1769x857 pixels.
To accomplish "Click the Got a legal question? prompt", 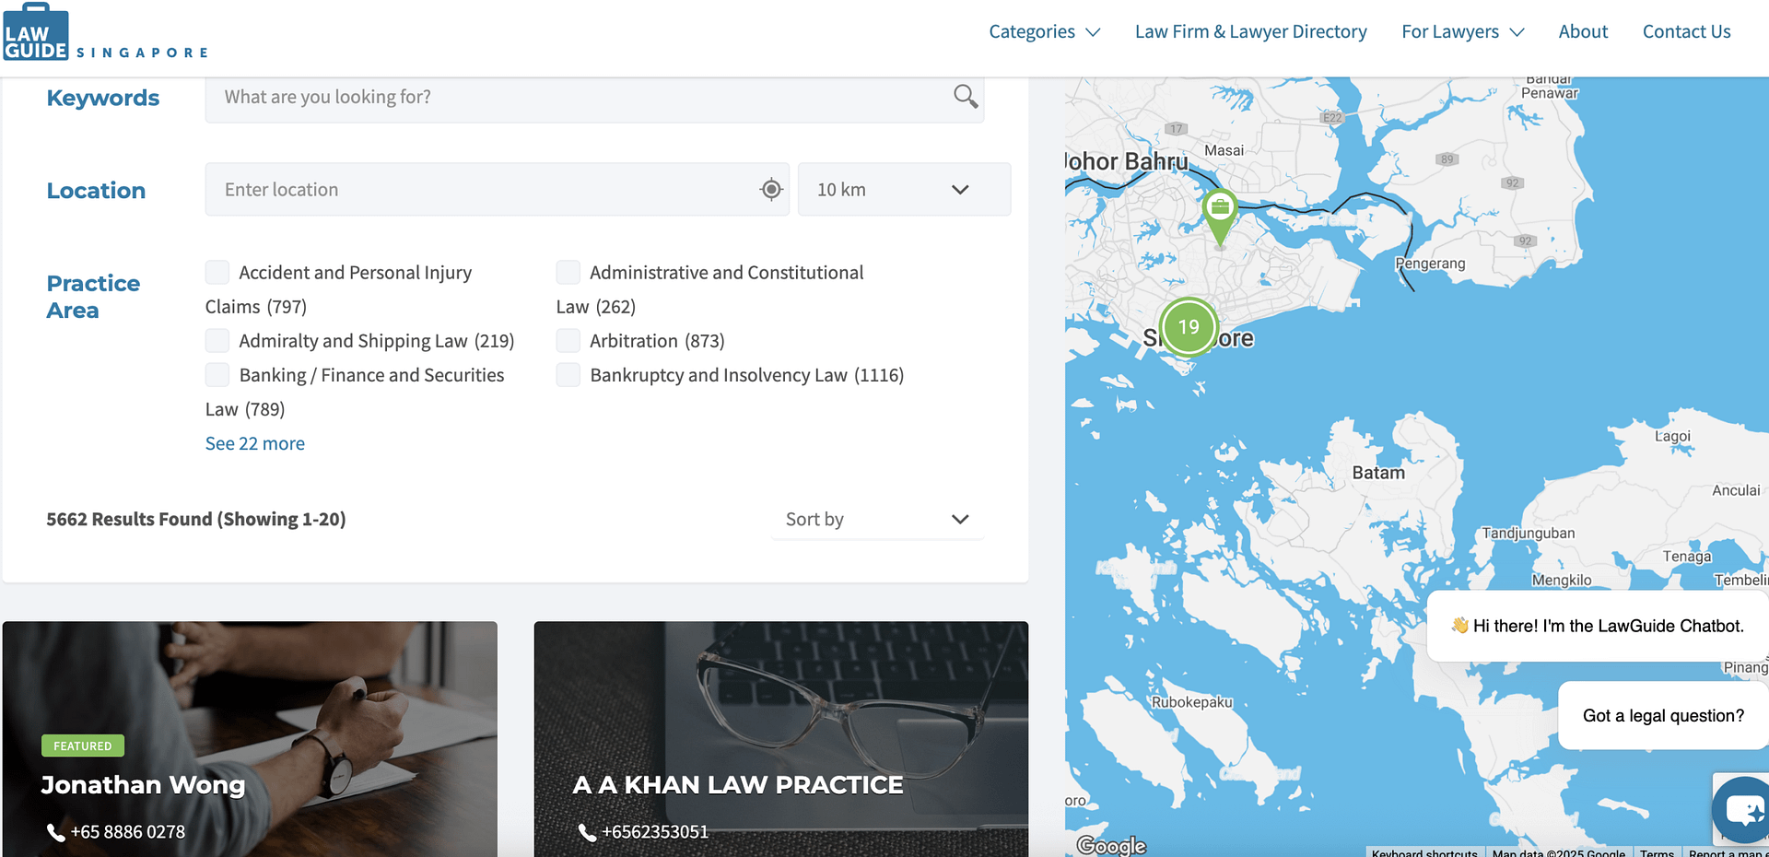I will click(x=1662, y=716).
